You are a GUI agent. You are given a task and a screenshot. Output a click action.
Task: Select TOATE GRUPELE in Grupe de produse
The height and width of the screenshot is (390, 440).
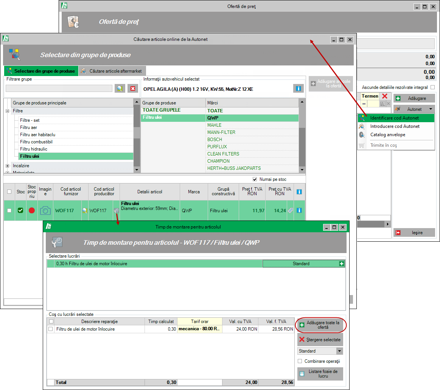[173, 110]
